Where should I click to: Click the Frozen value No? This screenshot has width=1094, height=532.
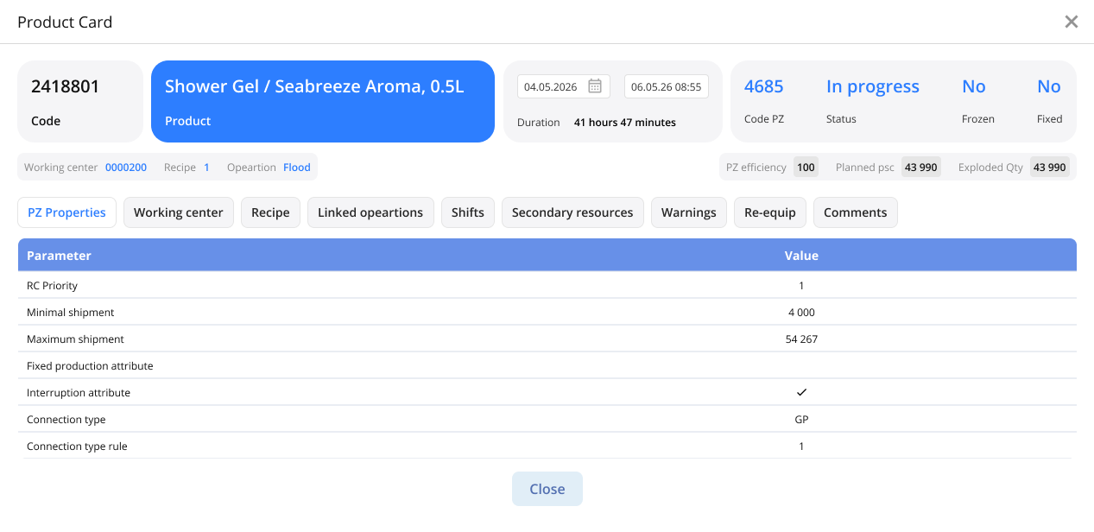point(974,86)
